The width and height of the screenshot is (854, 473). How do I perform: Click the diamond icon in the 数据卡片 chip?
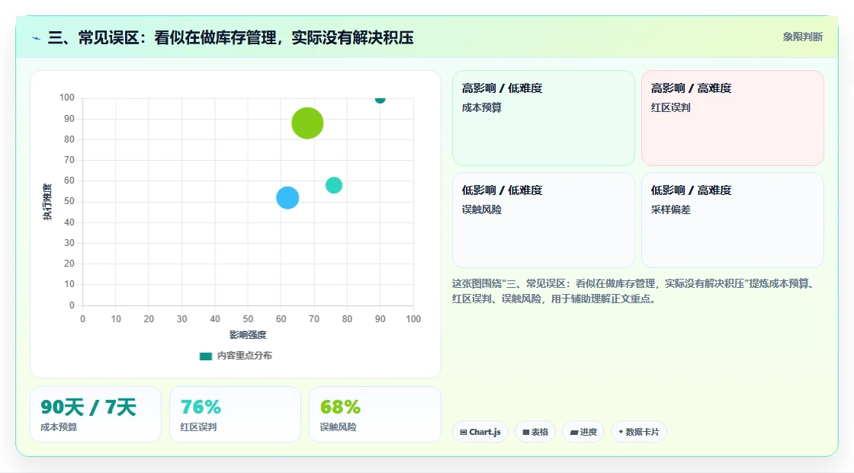(621, 432)
